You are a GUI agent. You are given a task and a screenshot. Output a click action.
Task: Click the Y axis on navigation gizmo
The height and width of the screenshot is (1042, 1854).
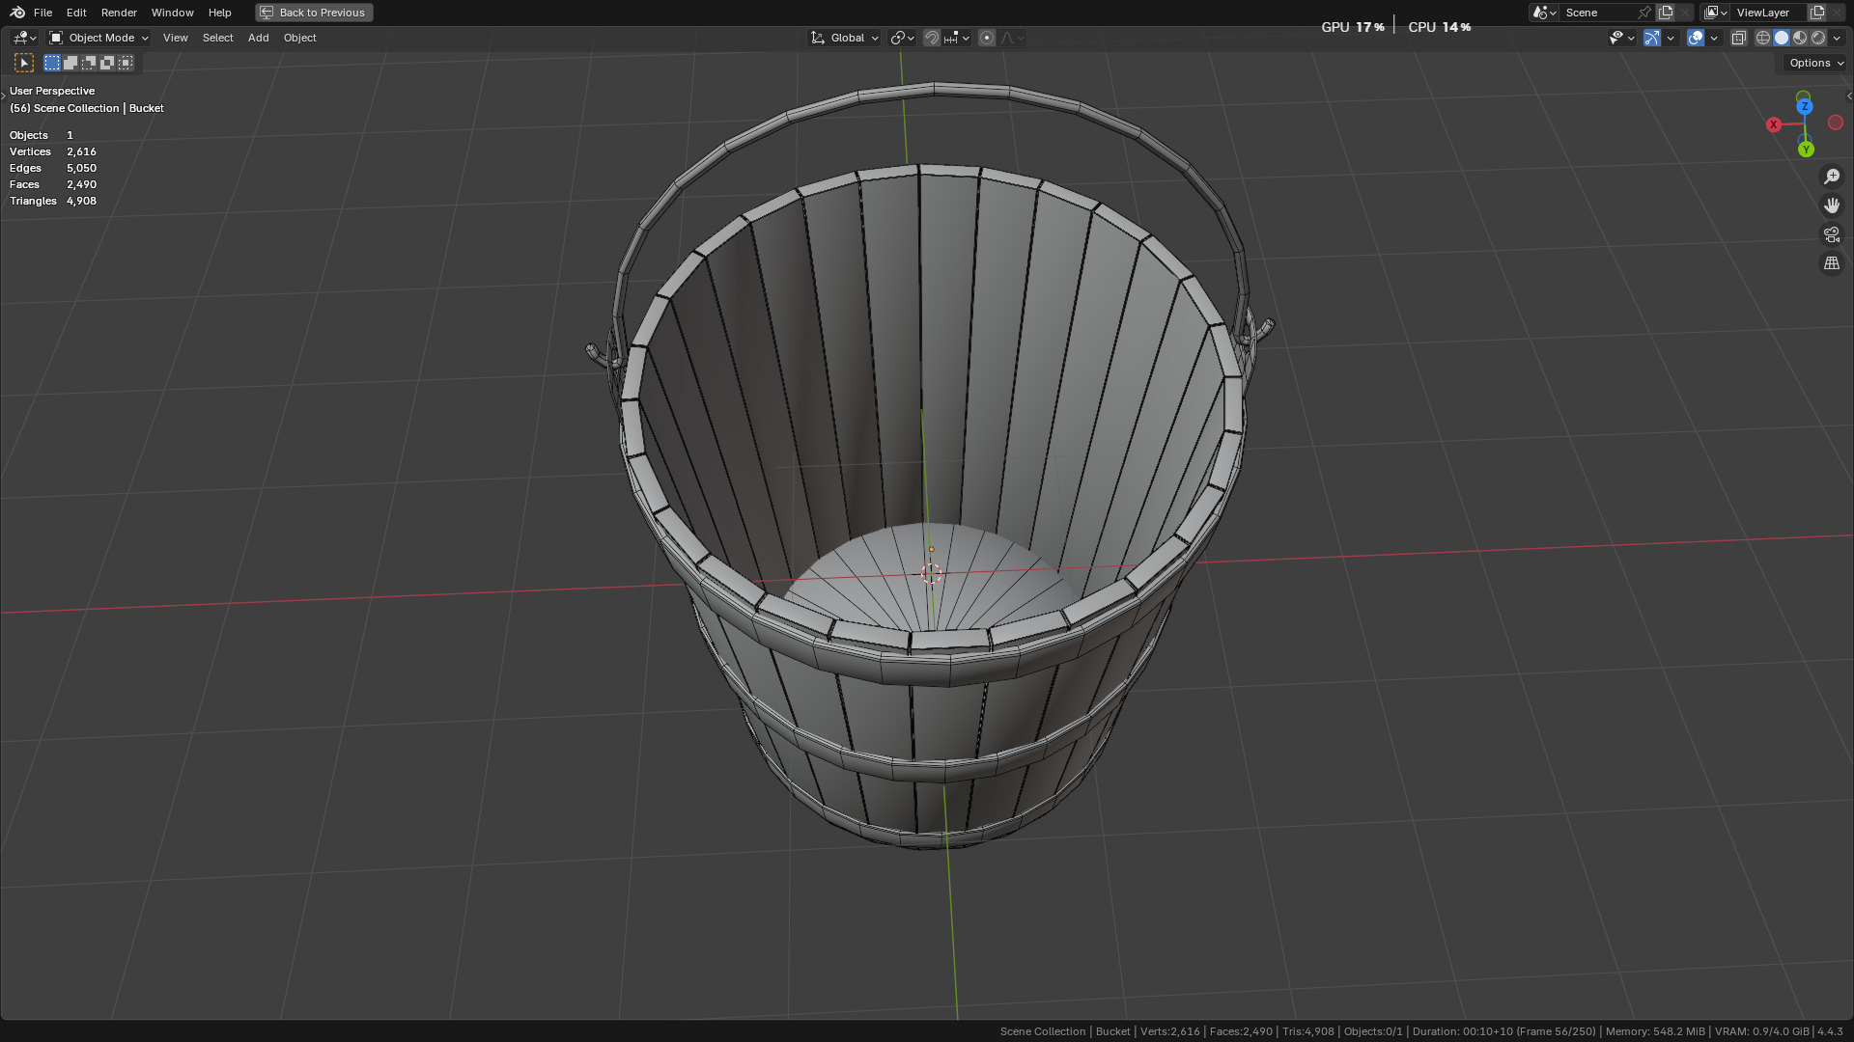1806,150
